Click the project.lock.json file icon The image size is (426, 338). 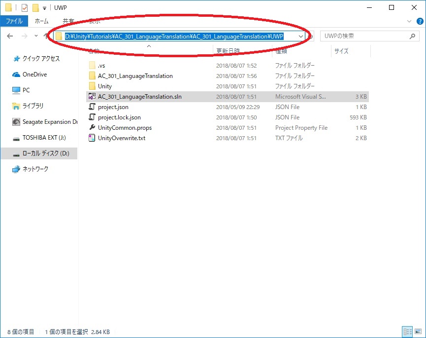(92, 117)
